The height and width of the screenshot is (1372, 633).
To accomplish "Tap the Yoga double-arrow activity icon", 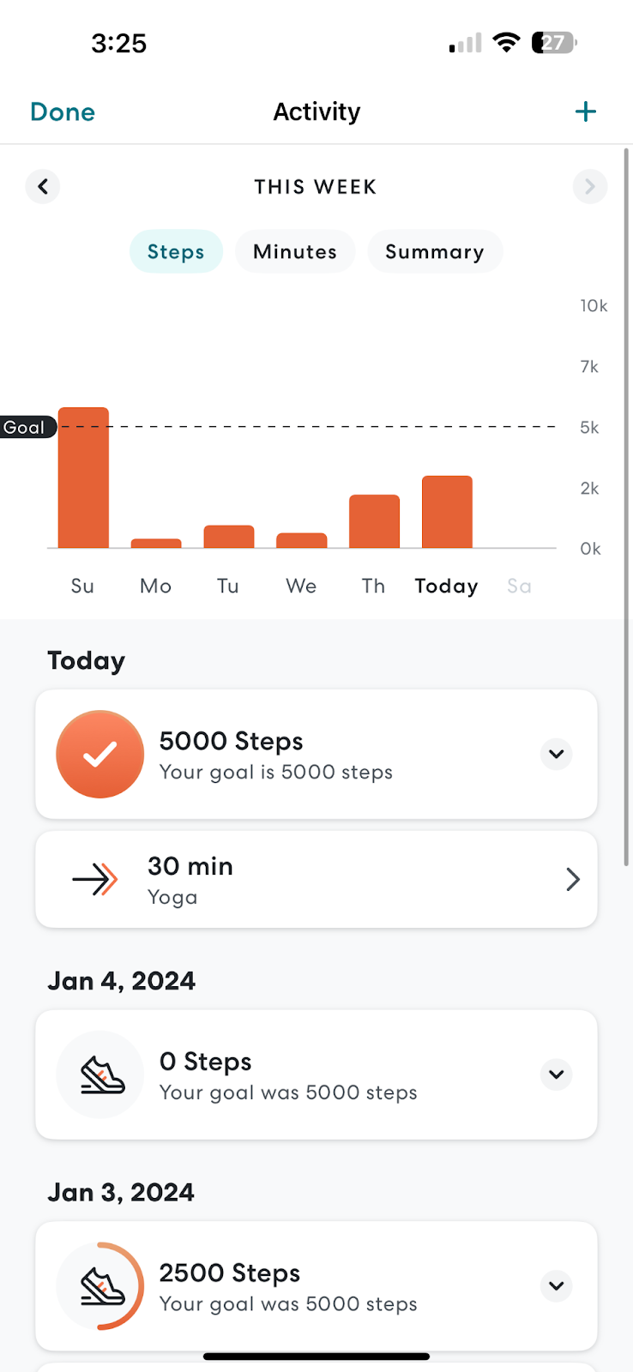I will [x=95, y=879].
